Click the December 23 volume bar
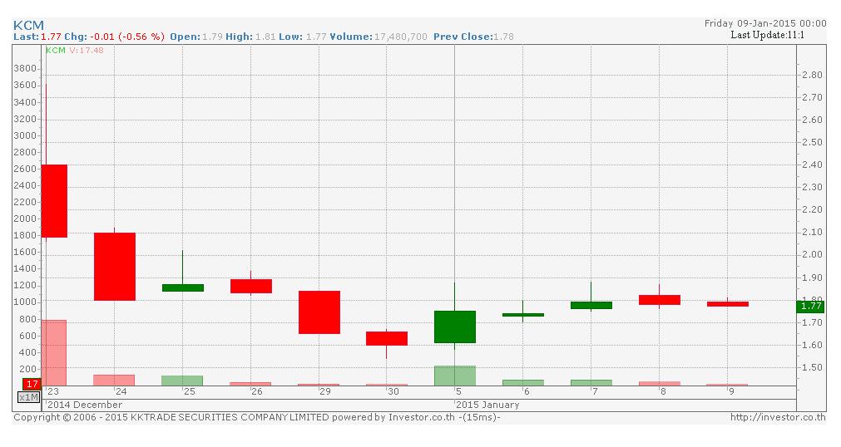The height and width of the screenshot is (447, 841). click(54, 352)
